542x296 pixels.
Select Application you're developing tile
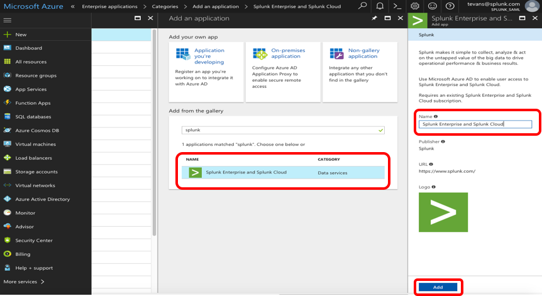pos(206,72)
